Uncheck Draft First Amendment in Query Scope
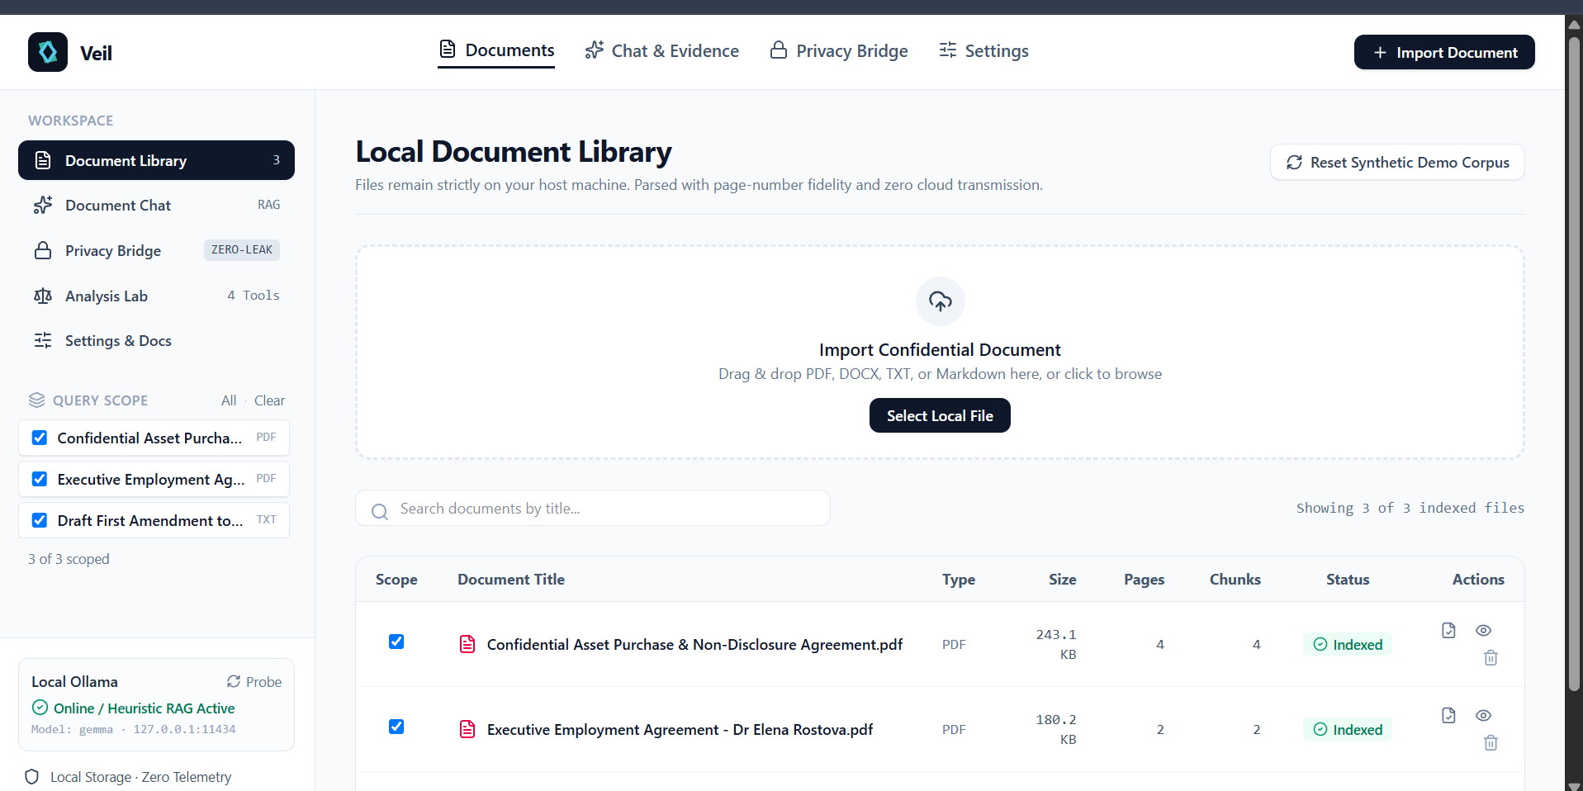The image size is (1583, 791). (x=39, y=520)
